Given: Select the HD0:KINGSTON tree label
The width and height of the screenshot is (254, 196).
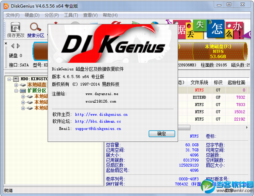Looking at the screenshot, I should click(x=34, y=79).
